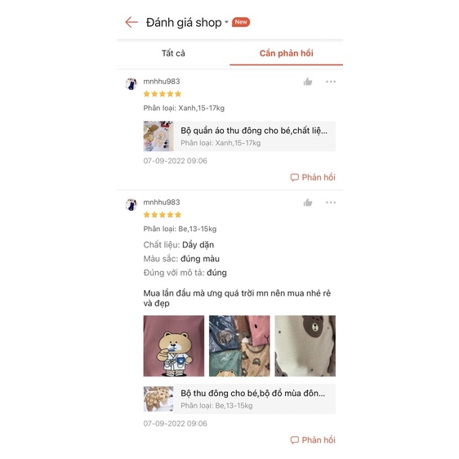This screenshot has height=459, width=459.
Task: Open more options for first review
Action: tap(331, 82)
